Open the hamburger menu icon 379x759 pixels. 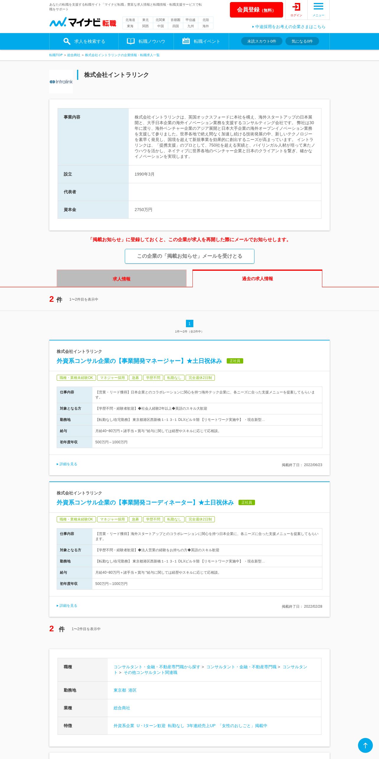point(318,6)
